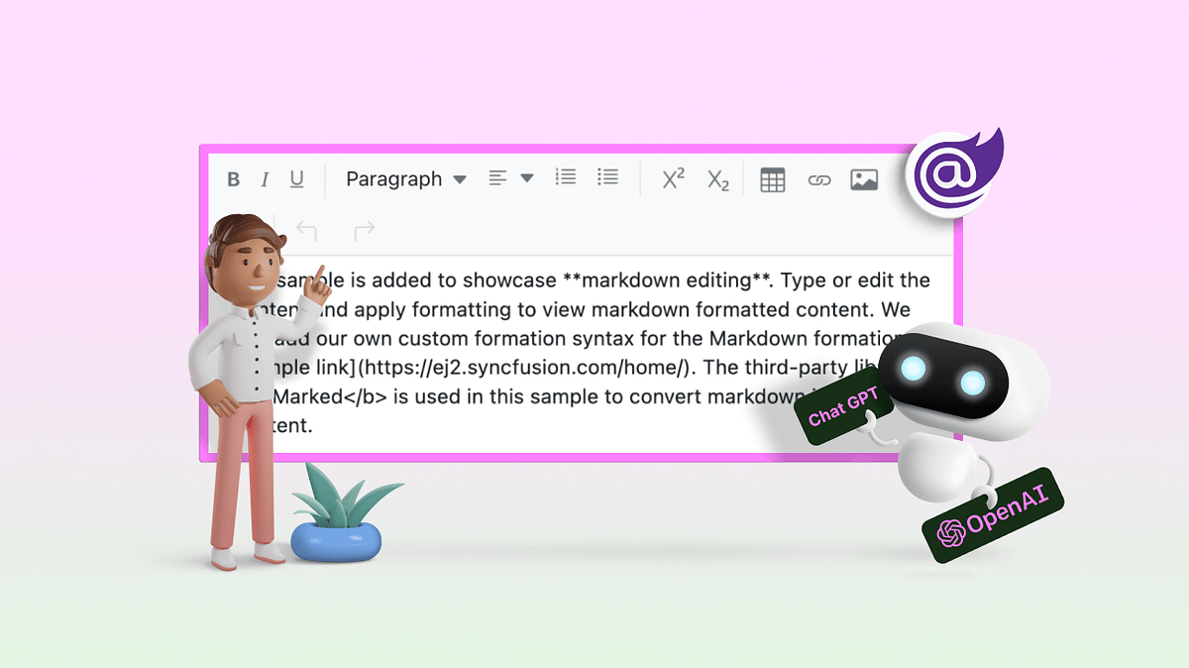Viewport: 1189px width, 668px height.
Task: Open the Paragraph style dropdown
Action: point(393,178)
